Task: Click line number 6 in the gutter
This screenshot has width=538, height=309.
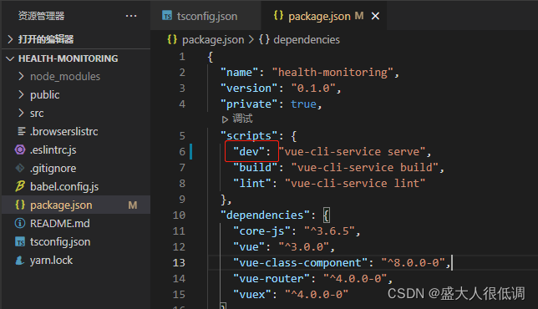Action: [182, 152]
